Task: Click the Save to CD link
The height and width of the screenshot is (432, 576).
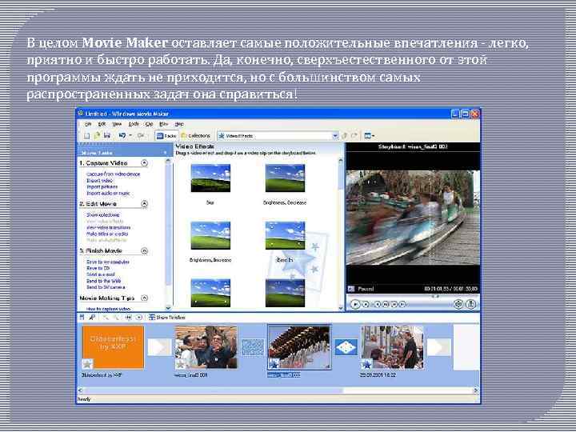Action: (x=98, y=268)
